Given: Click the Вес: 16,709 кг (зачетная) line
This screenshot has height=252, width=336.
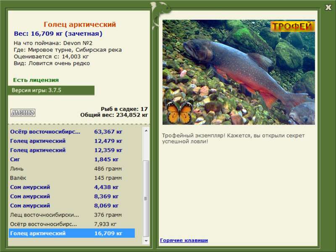Looking at the screenshot, I should coord(58,34).
